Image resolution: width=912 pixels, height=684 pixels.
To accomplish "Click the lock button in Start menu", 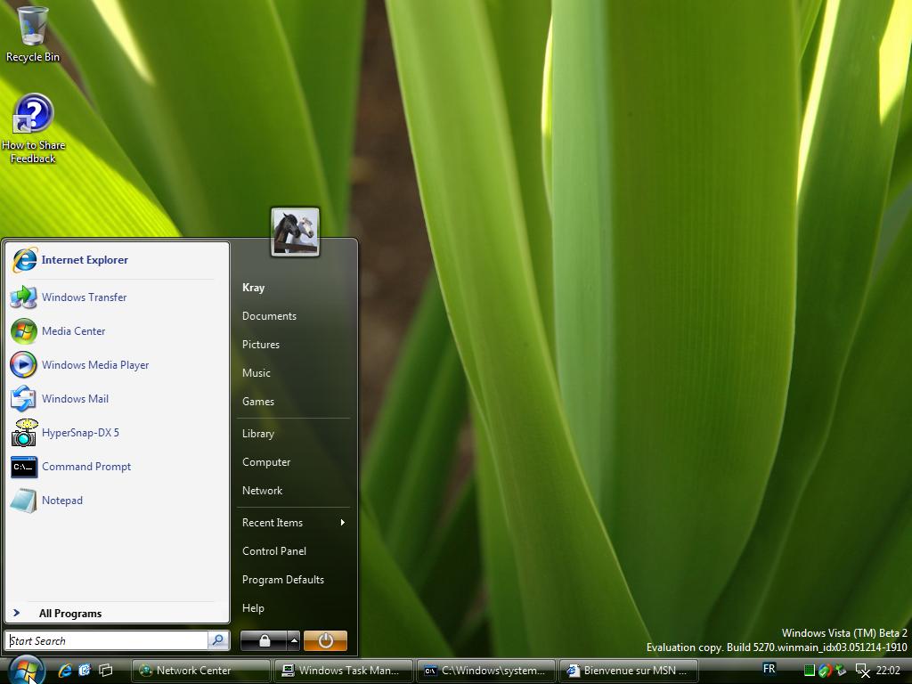I will [x=264, y=640].
